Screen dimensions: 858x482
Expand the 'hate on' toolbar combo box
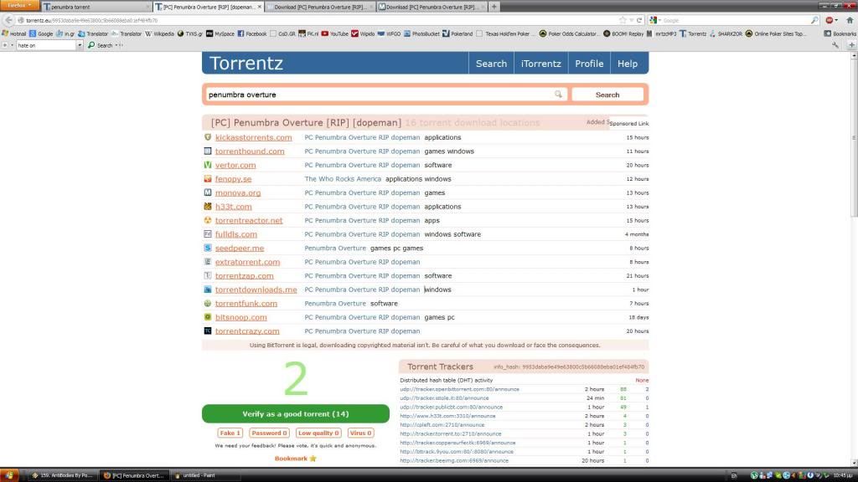point(80,45)
